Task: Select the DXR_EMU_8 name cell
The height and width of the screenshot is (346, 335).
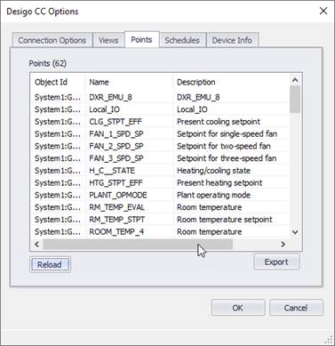Action: (110, 97)
